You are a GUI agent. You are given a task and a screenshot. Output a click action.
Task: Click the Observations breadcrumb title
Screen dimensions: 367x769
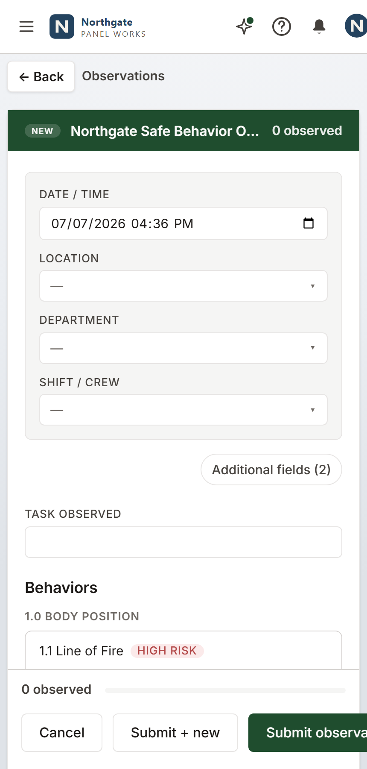(x=123, y=76)
